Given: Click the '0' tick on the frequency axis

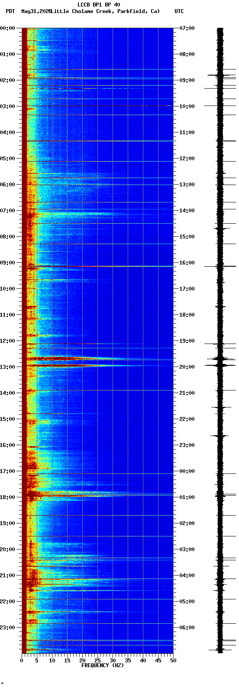Looking at the screenshot, I should 22,661.
